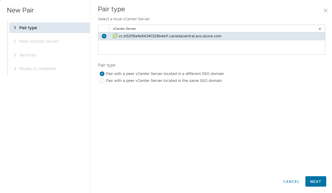This screenshot has width=332, height=193.
Task: Choose pair with different SSO domain
Action: (x=102, y=74)
